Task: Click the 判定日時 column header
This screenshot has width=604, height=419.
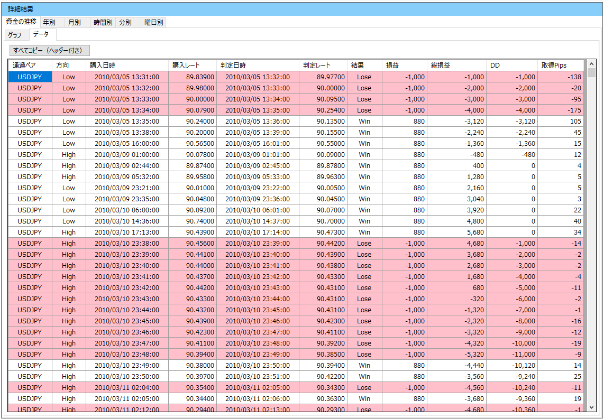Action: (x=258, y=66)
